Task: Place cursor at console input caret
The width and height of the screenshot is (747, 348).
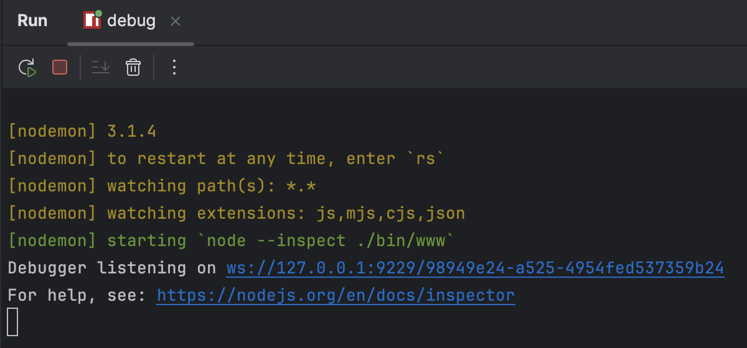Action: (x=12, y=322)
